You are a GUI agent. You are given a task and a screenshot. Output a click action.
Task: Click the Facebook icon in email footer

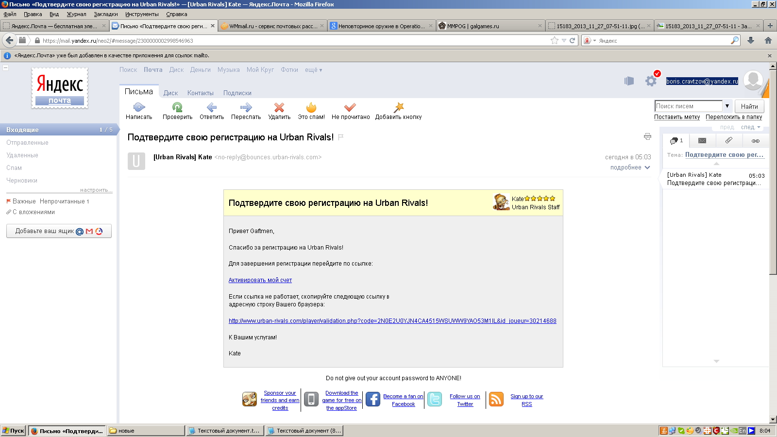(373, 399)
